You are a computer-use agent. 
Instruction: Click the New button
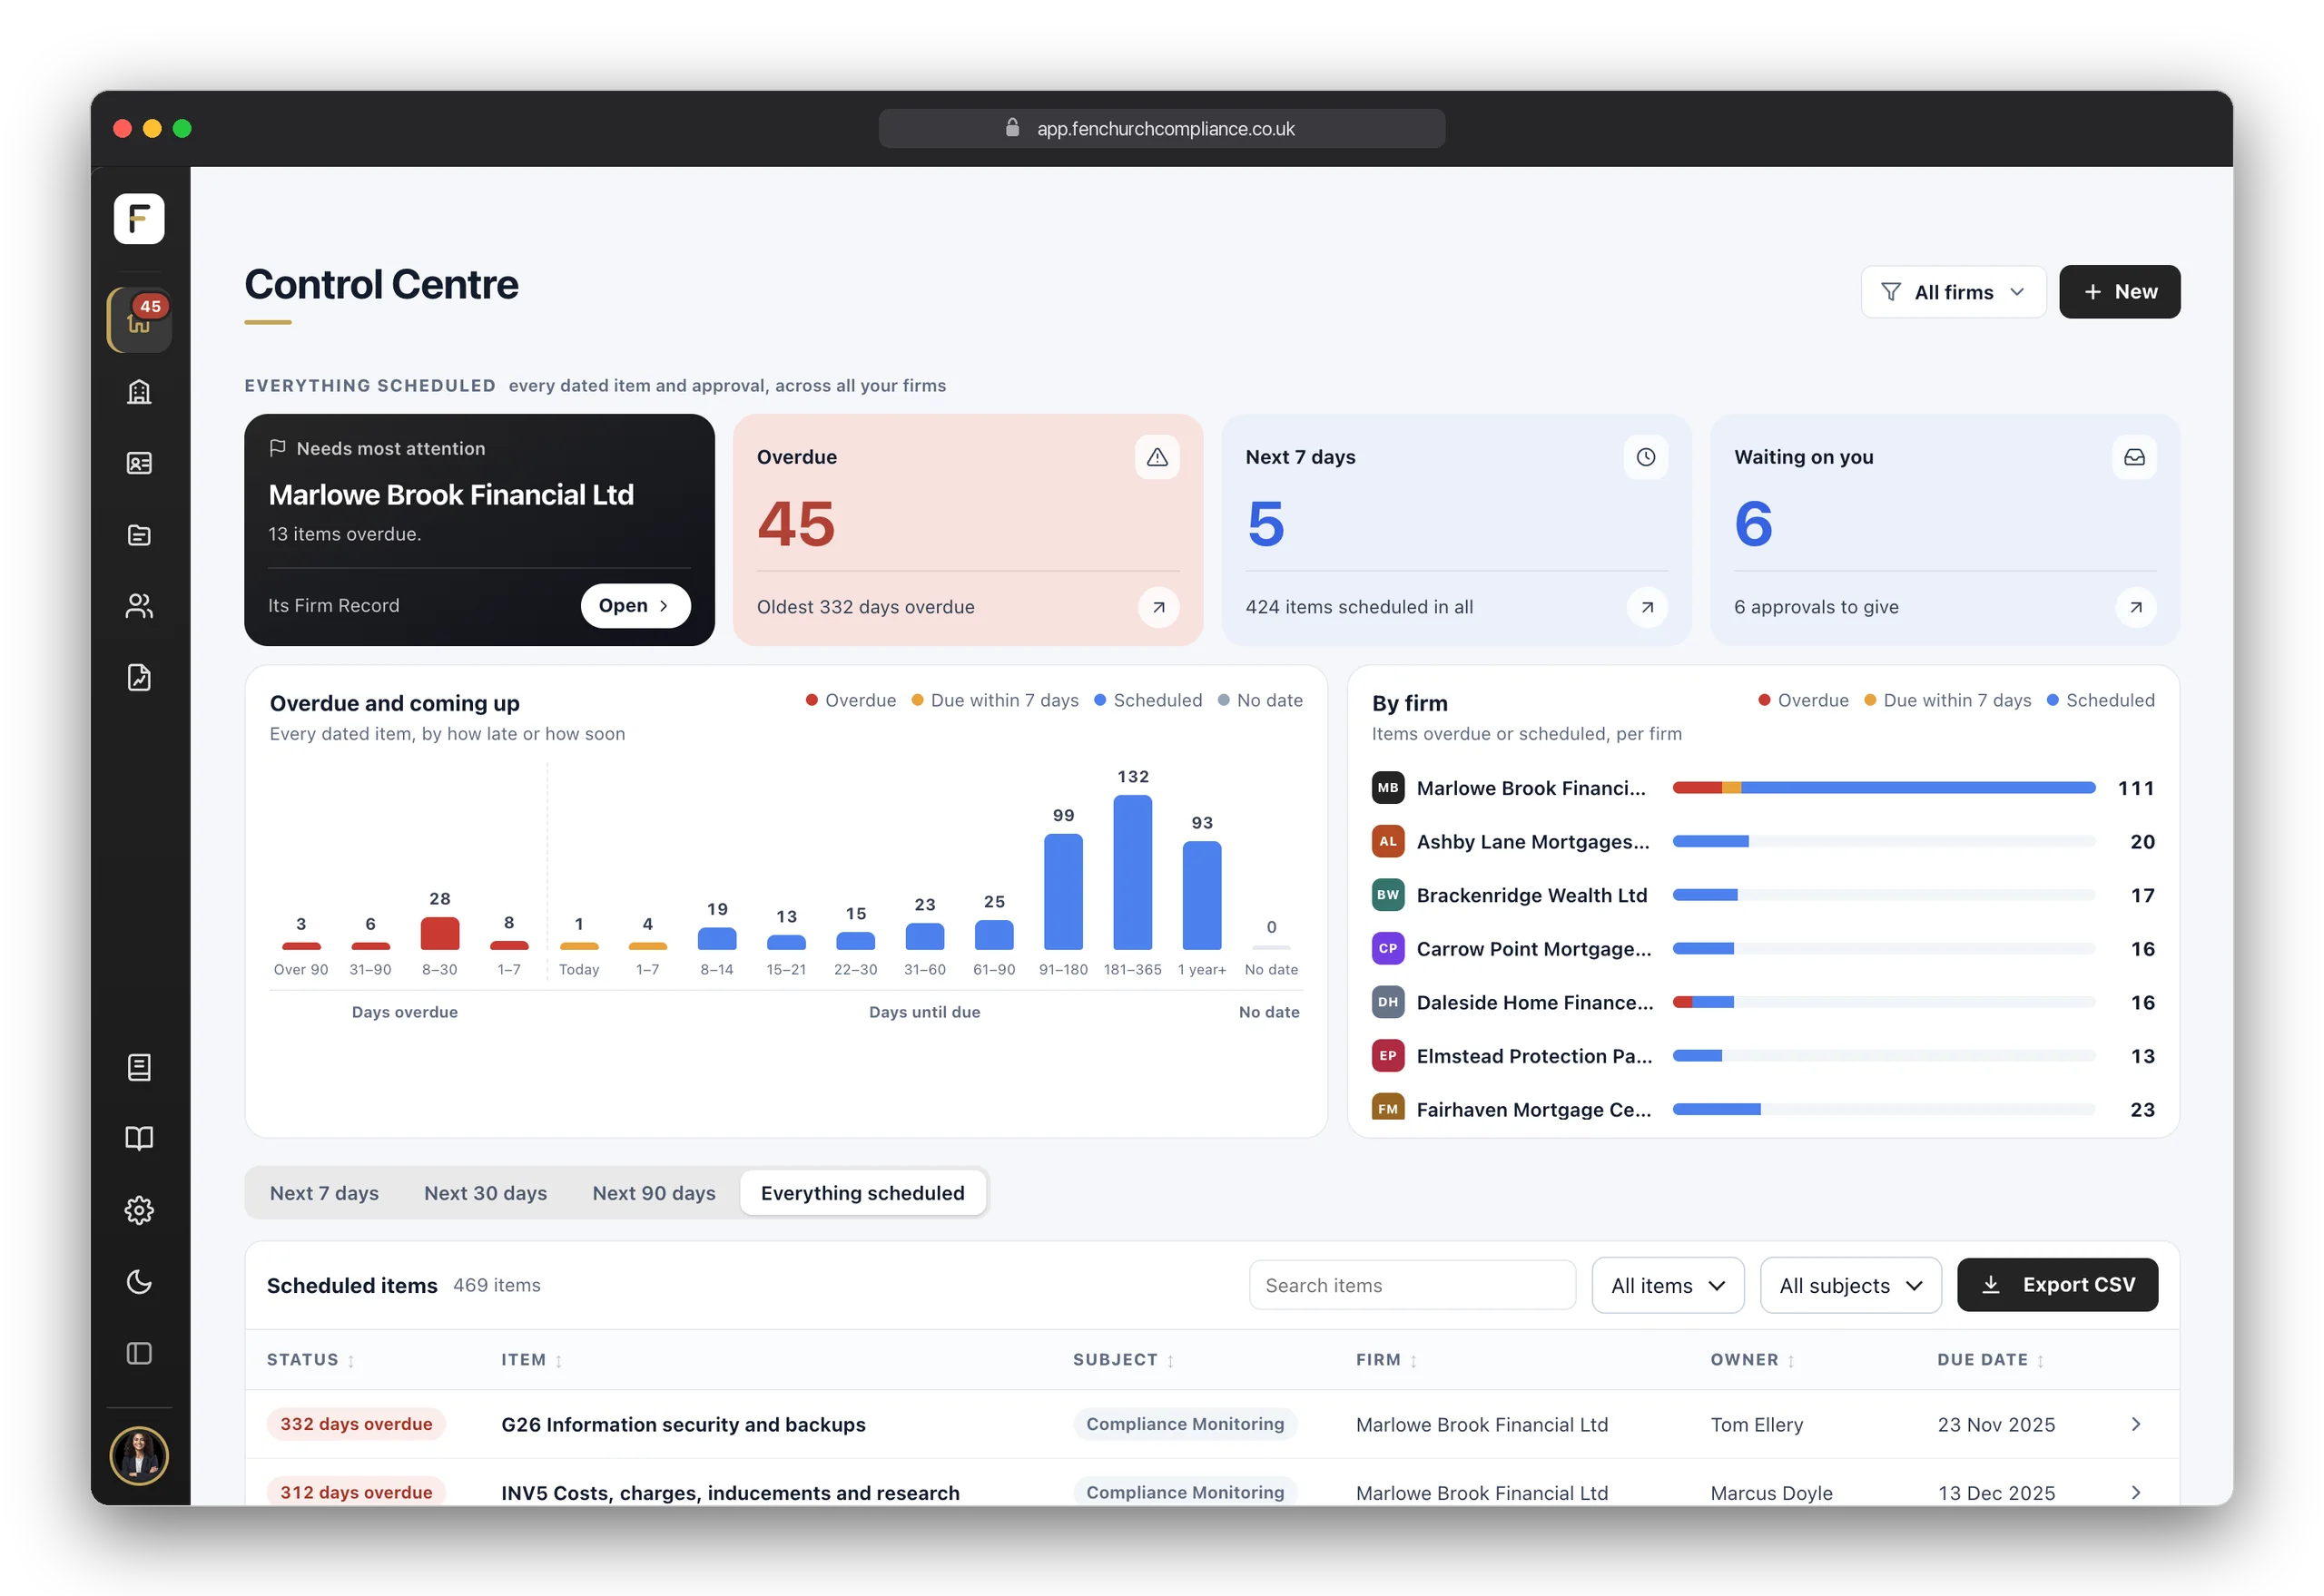click(x=2119, y=292)
